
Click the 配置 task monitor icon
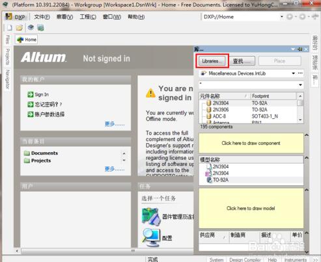(151, 237)
